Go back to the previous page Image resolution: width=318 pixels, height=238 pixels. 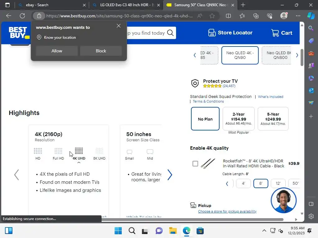coord(9,16)
